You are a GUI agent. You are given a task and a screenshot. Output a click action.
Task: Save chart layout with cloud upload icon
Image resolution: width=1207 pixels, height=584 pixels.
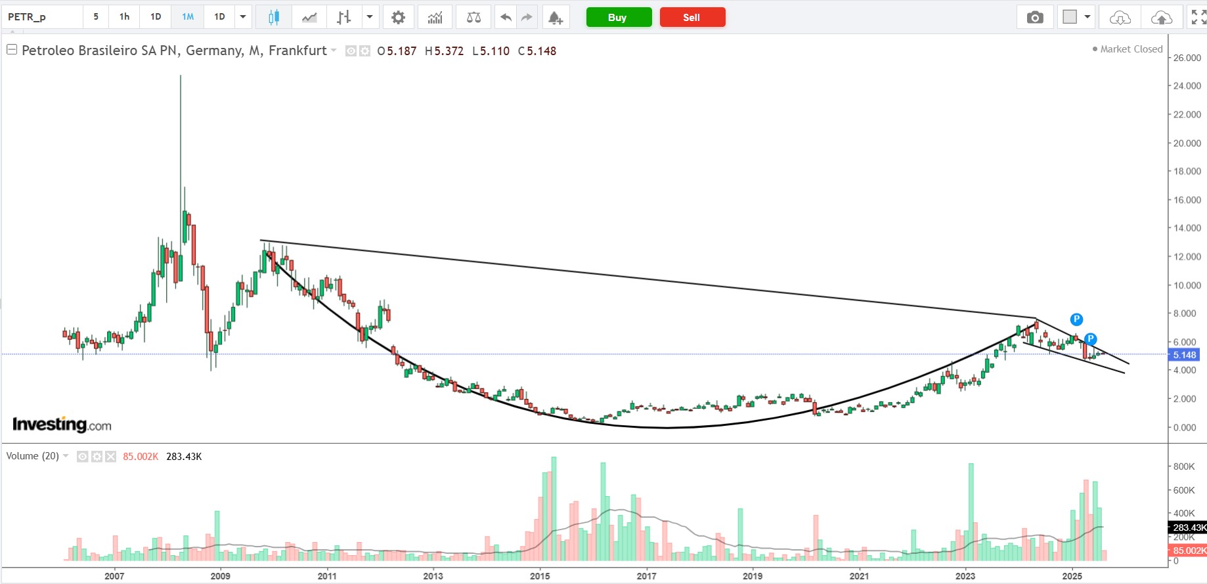coord(1162,17)
